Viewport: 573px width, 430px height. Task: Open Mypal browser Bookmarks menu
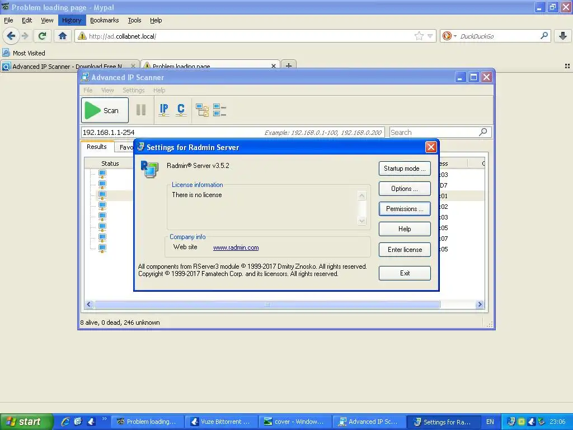click(x=105, y=20)
